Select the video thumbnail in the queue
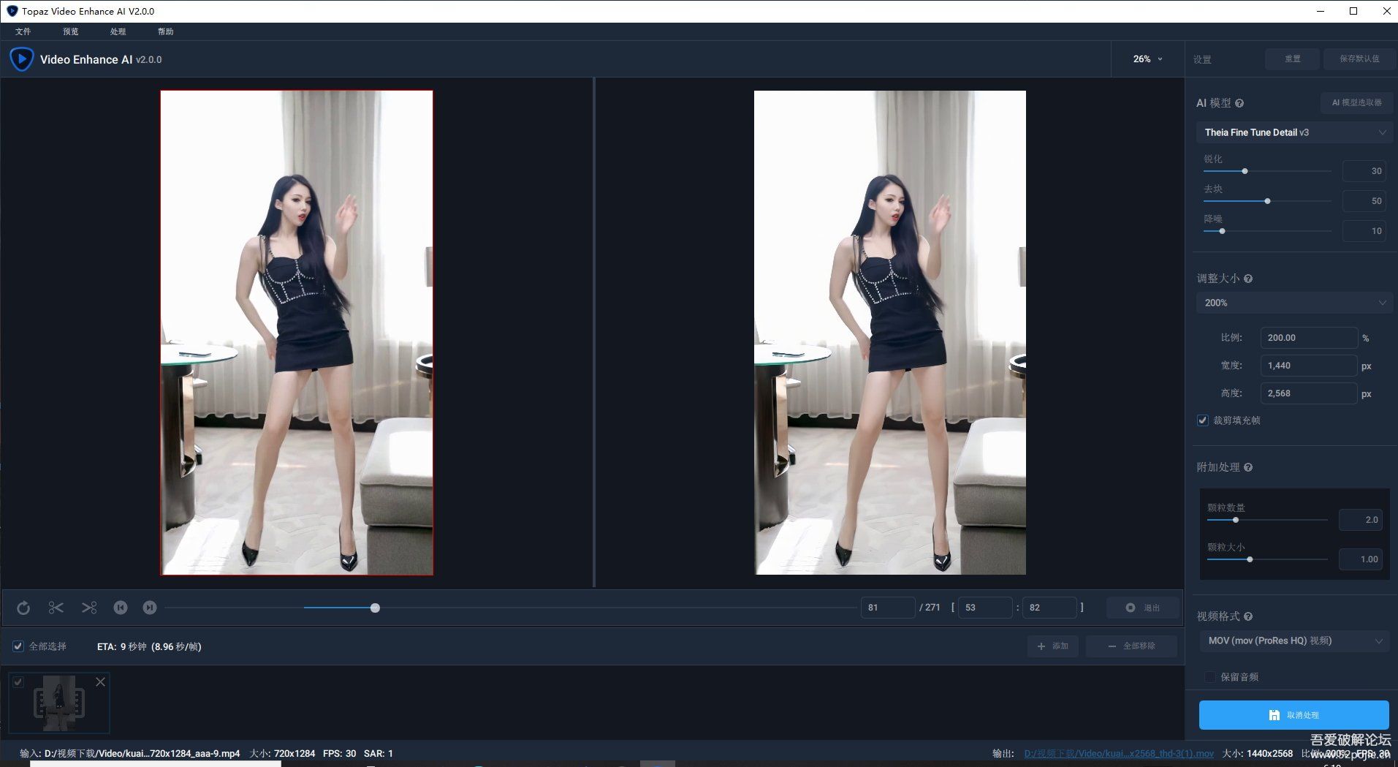Image resolution: width=1398 pixels, height=767 pixels. (x=59, y=702)
